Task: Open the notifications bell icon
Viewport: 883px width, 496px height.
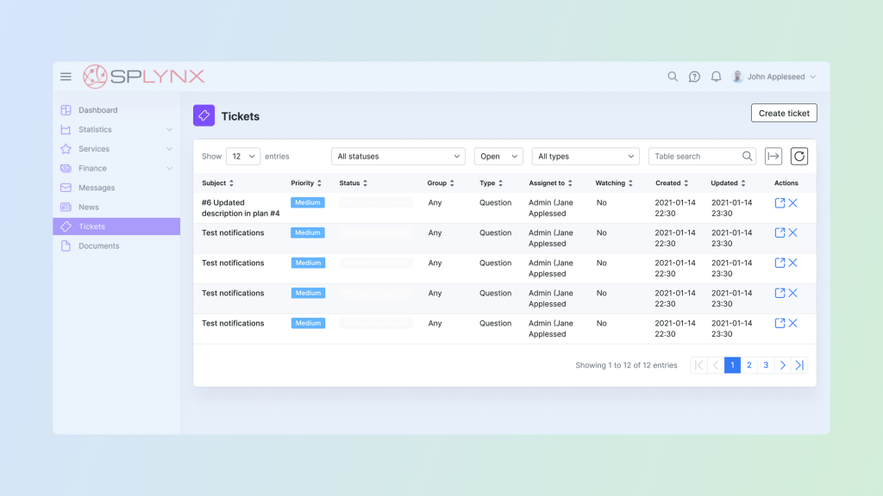Action: [x=716, y=77]
